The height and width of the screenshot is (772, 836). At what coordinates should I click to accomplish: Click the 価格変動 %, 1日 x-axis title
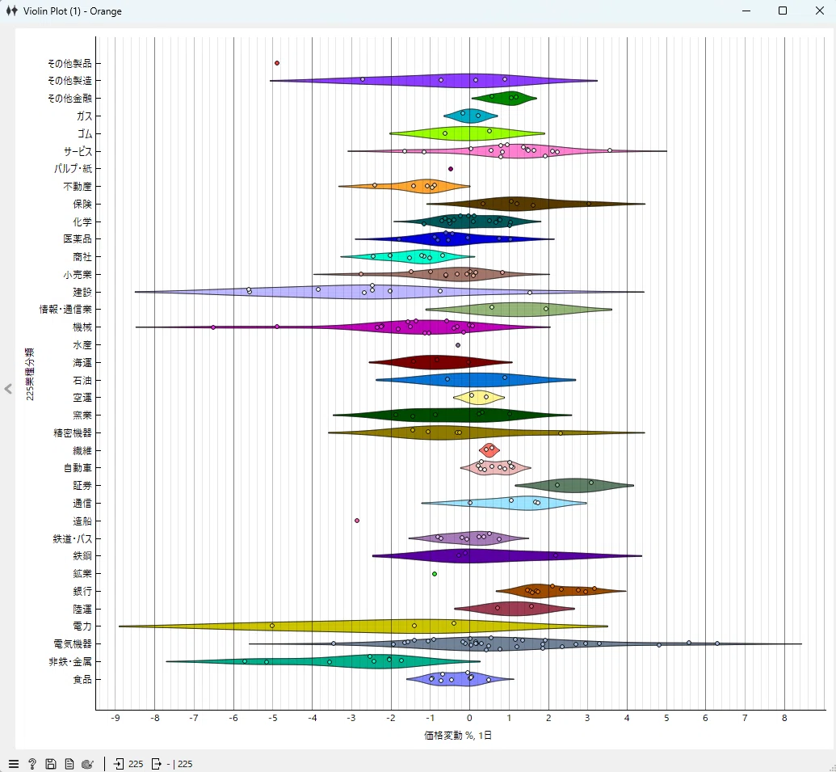(x=458, y=736)
